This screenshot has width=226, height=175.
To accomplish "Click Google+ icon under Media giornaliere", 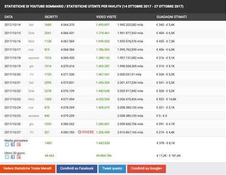I will (x=19, y=145).
